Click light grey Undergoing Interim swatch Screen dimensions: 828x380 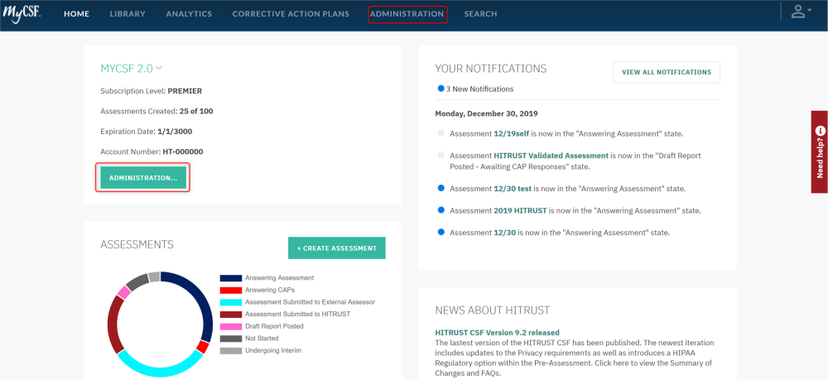pos(231,350)
